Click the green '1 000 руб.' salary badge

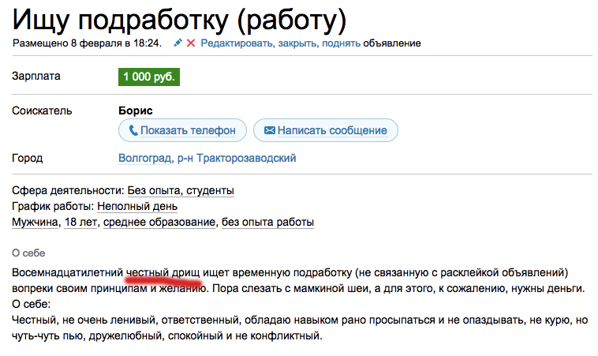point(149,77)
